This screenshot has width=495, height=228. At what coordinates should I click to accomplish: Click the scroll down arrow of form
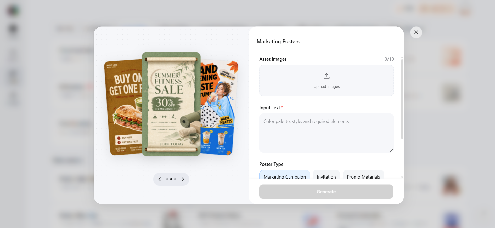(x=402, y=177)
